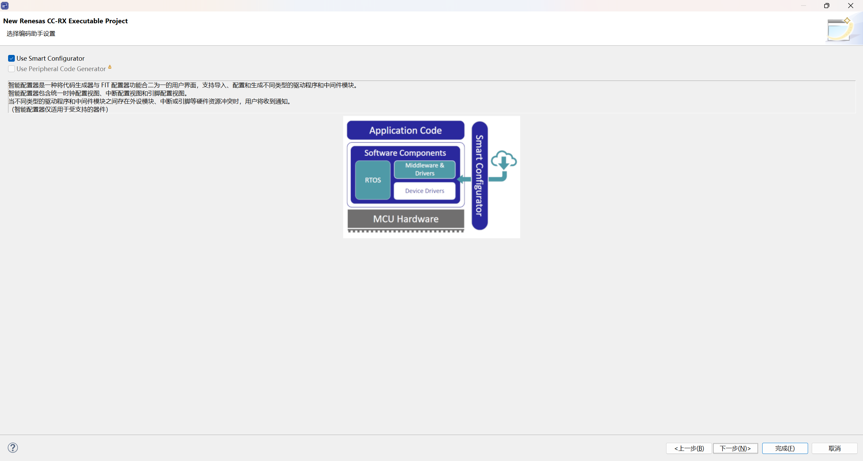The width and height of the screenshot is (863, 461).
Task: Click the Smart Configurator architecture diagram
Action: [431, 177]
